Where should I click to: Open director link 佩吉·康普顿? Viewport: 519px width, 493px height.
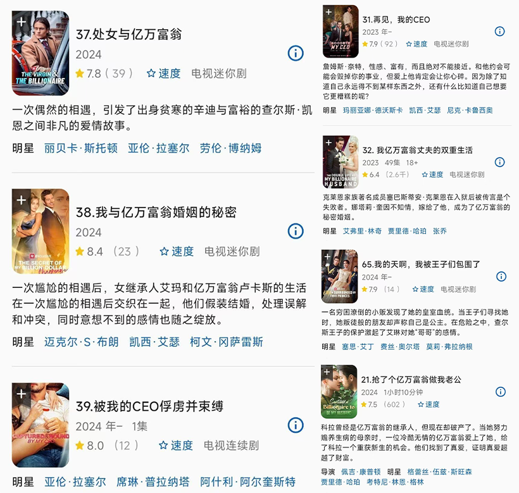361,471
